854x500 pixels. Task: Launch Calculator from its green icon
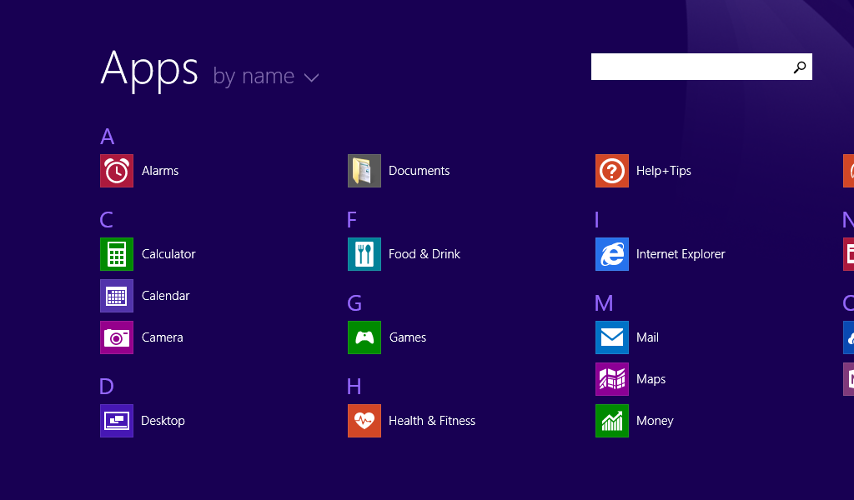(x=117, y=254)
